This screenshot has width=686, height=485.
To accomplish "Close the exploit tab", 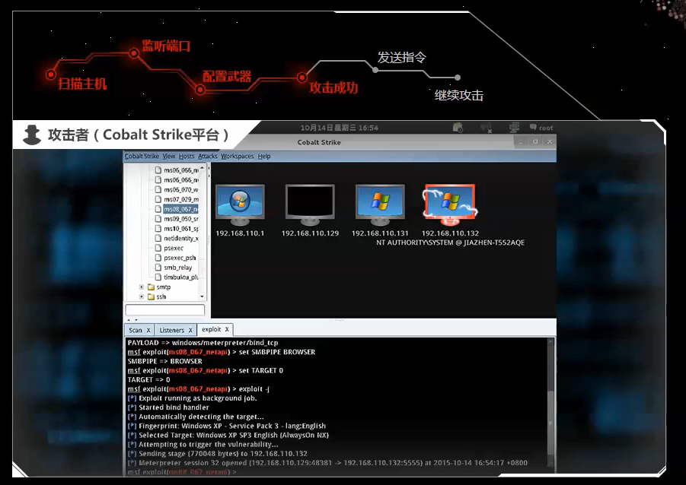I will coord(227,329).
